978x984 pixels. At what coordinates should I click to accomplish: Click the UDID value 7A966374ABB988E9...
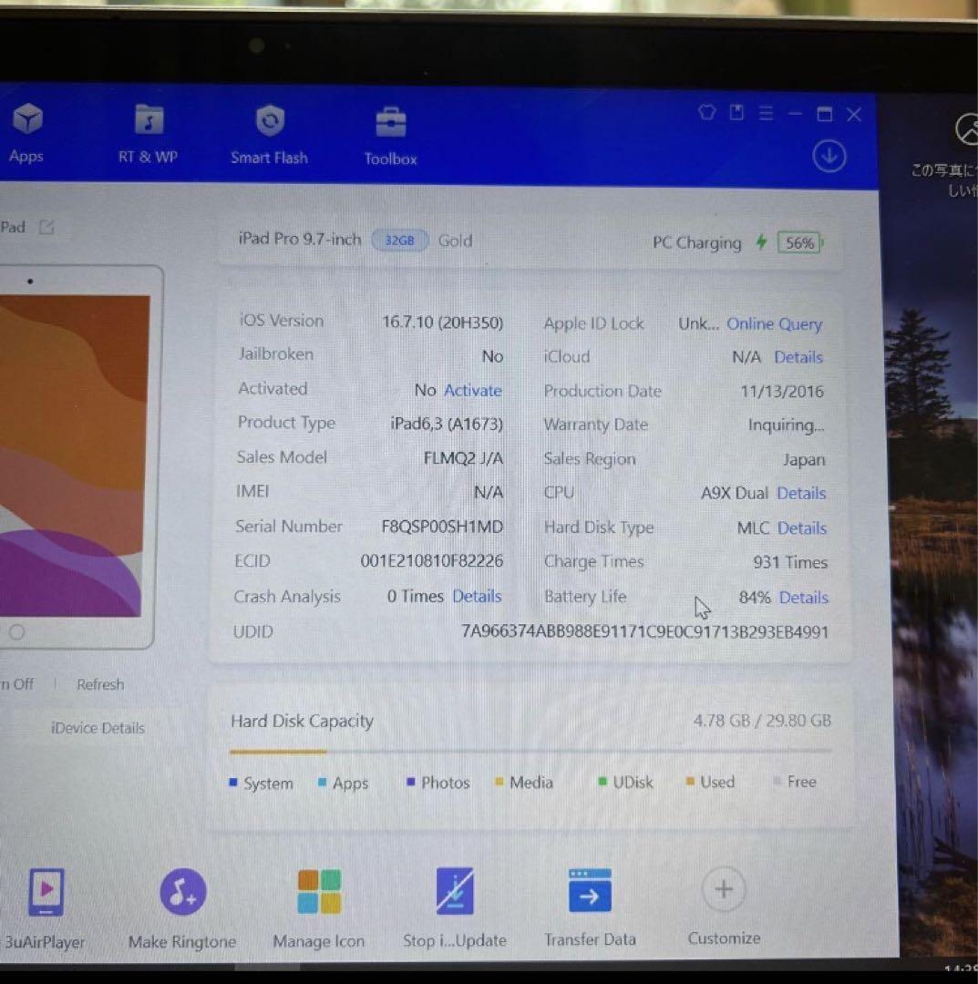[644, 631]
